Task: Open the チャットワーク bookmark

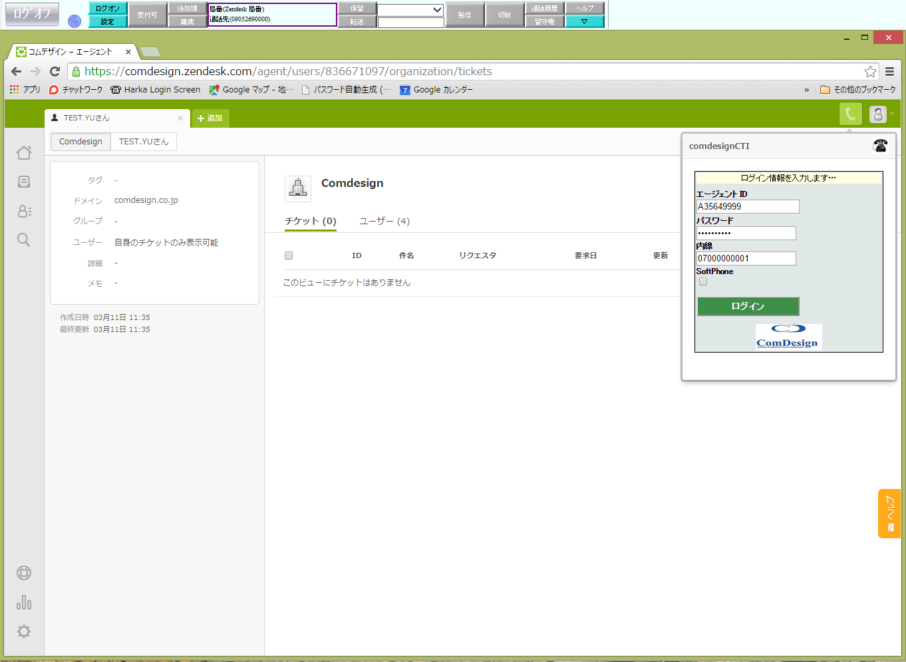Action: [x=76, y=89]
